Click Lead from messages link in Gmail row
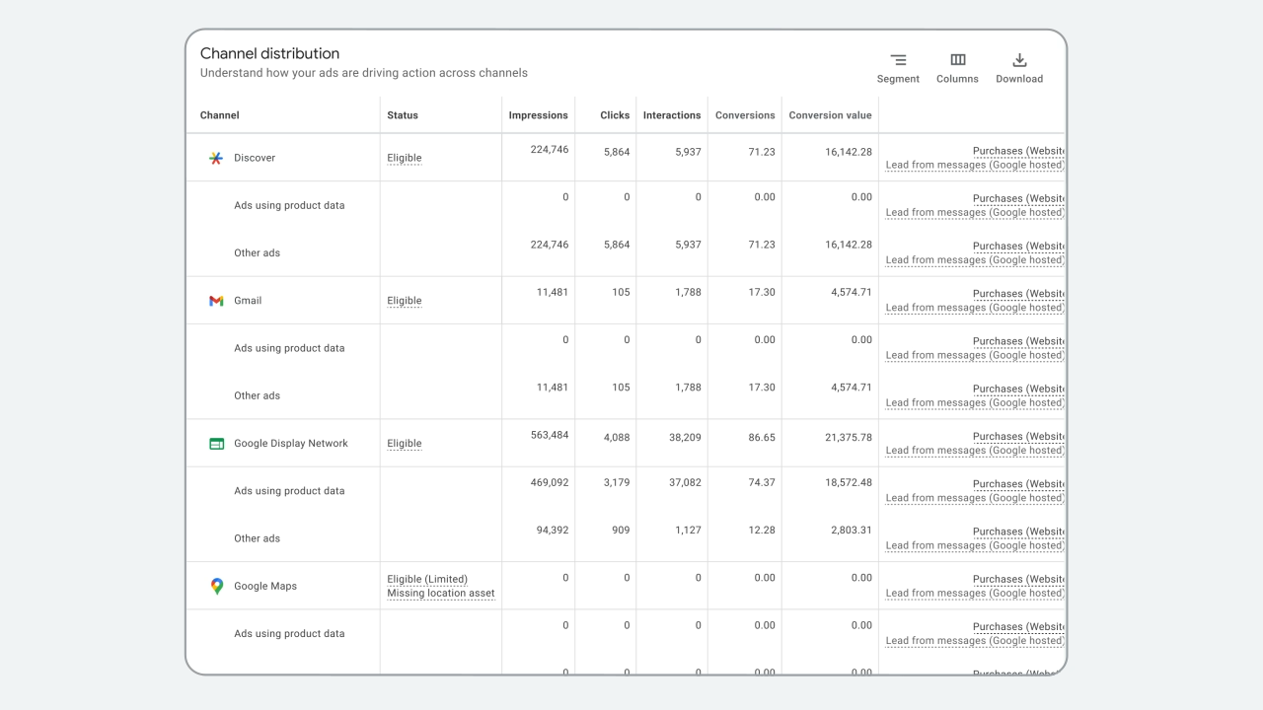This screenshot has width=1263, height=710. (974, 308)
